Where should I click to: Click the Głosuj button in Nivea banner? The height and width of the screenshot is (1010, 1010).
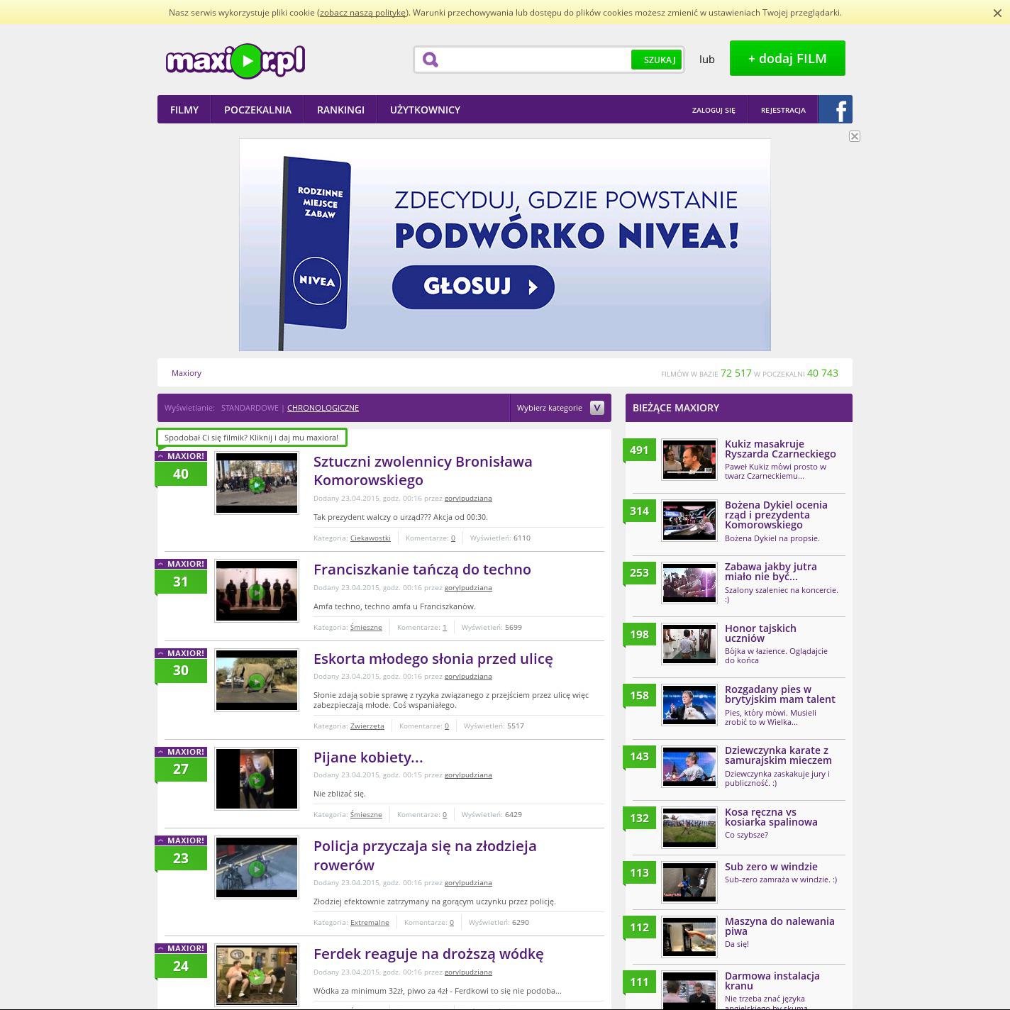coord(473,287)
